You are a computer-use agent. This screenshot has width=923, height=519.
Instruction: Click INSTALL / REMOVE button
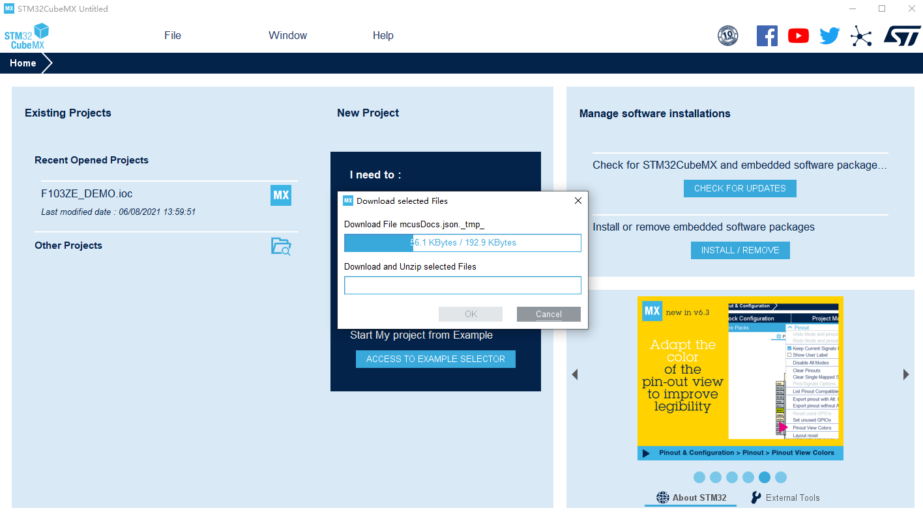[740, 250]
